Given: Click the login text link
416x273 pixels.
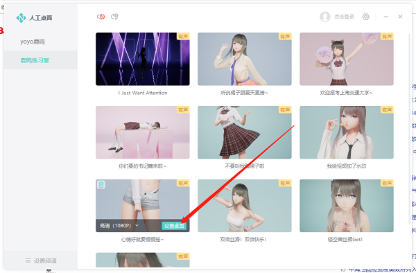Looking at the screenshot, I should tap(344, 17).
